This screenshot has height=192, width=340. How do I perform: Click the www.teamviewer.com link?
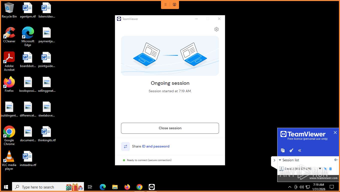(323, 178)
